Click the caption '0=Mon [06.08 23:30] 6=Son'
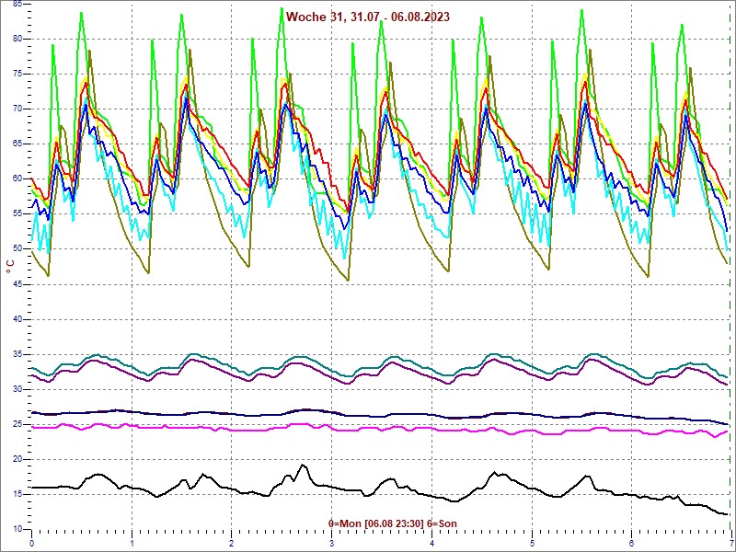The image size is (736, 552). [393, 523]
